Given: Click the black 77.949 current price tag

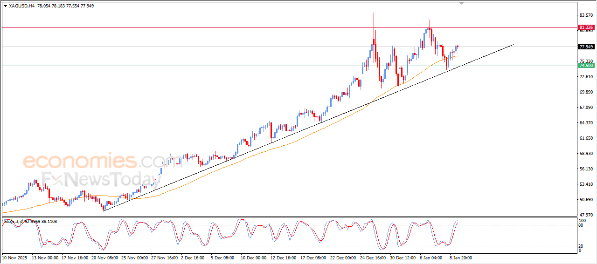Looking at the screenshot, I should tap(586, 47).
